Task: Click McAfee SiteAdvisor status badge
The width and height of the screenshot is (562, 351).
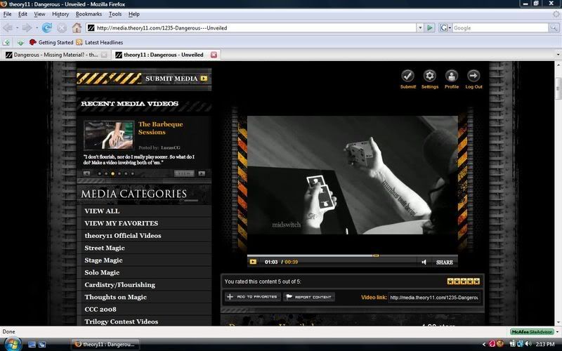Action: (x=532, y=331)
